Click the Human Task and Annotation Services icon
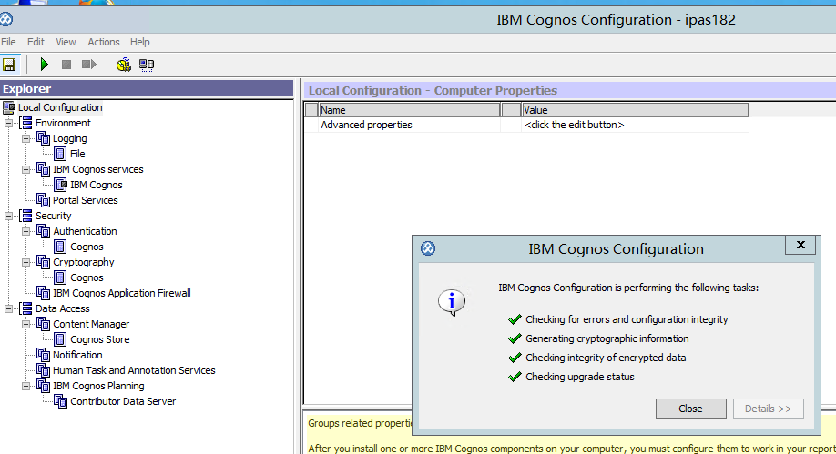 coord(43,370)
